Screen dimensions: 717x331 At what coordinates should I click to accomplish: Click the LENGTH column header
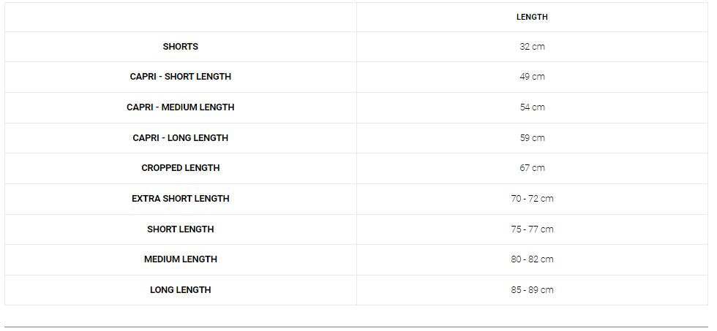[532, 17]
